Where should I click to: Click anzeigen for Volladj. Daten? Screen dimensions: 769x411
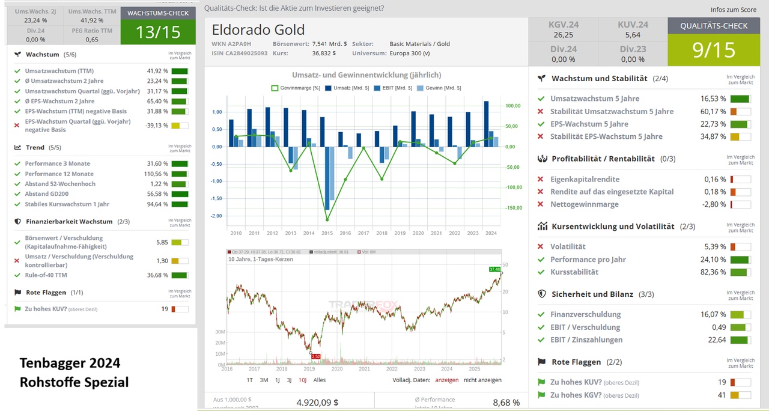[x=446, y=380]
